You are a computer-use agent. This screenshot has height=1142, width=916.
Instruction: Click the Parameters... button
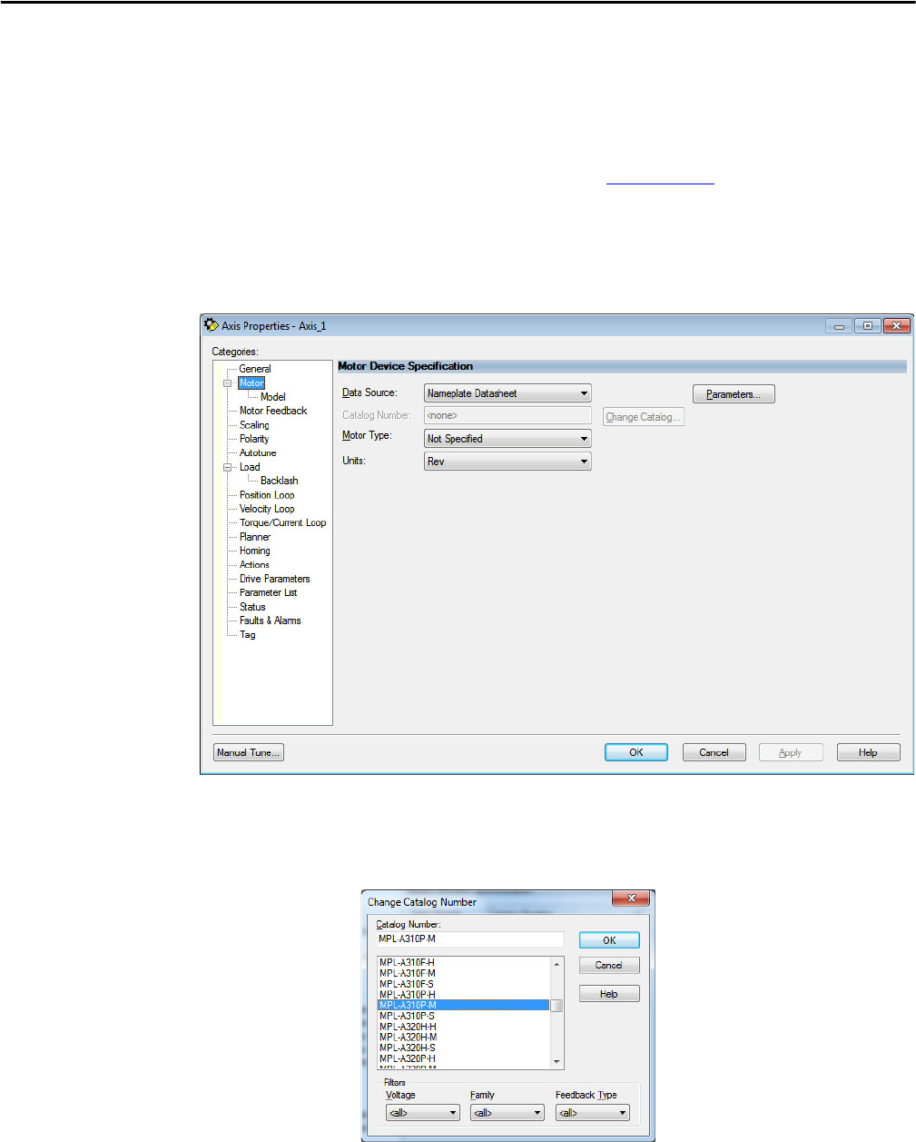pos(734,394)
